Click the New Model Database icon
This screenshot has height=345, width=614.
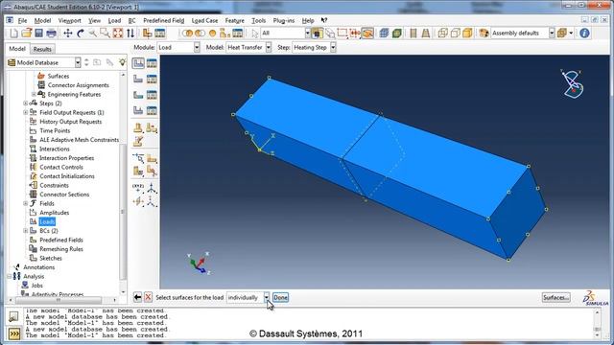[x=14, y=34]
